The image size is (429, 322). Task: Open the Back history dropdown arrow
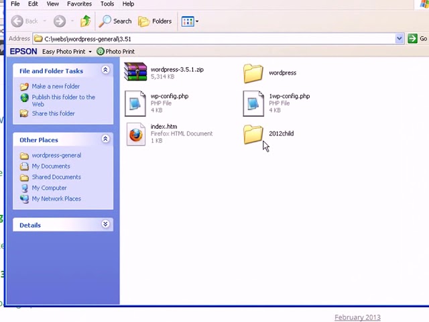[45, 21]
